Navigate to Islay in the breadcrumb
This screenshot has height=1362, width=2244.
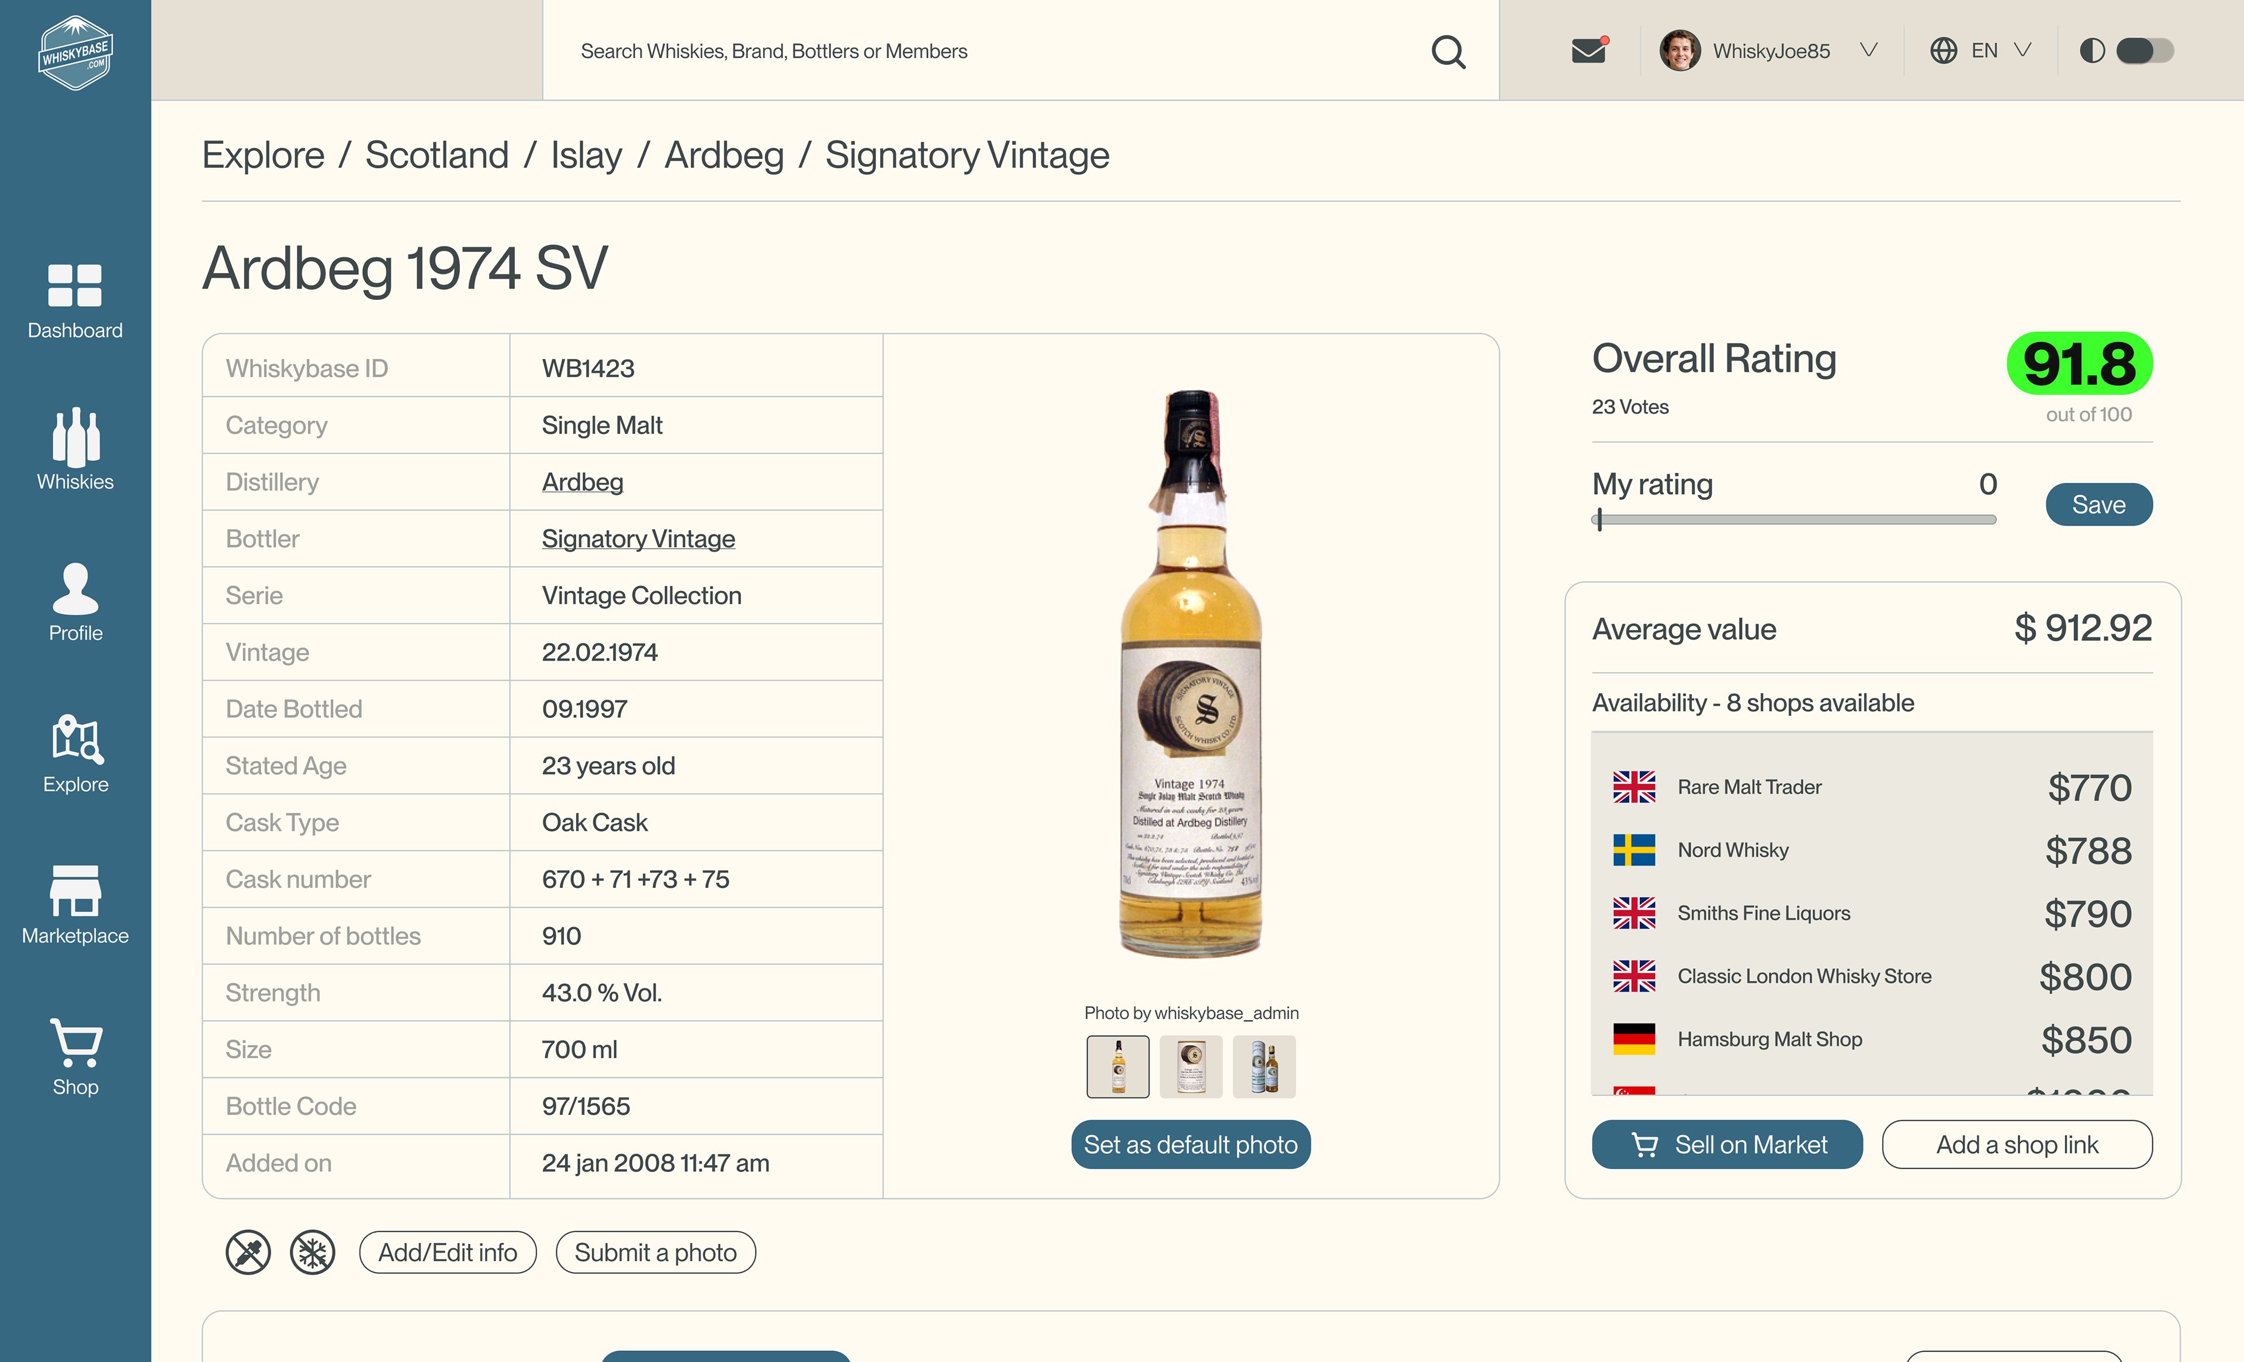(586, 155)
